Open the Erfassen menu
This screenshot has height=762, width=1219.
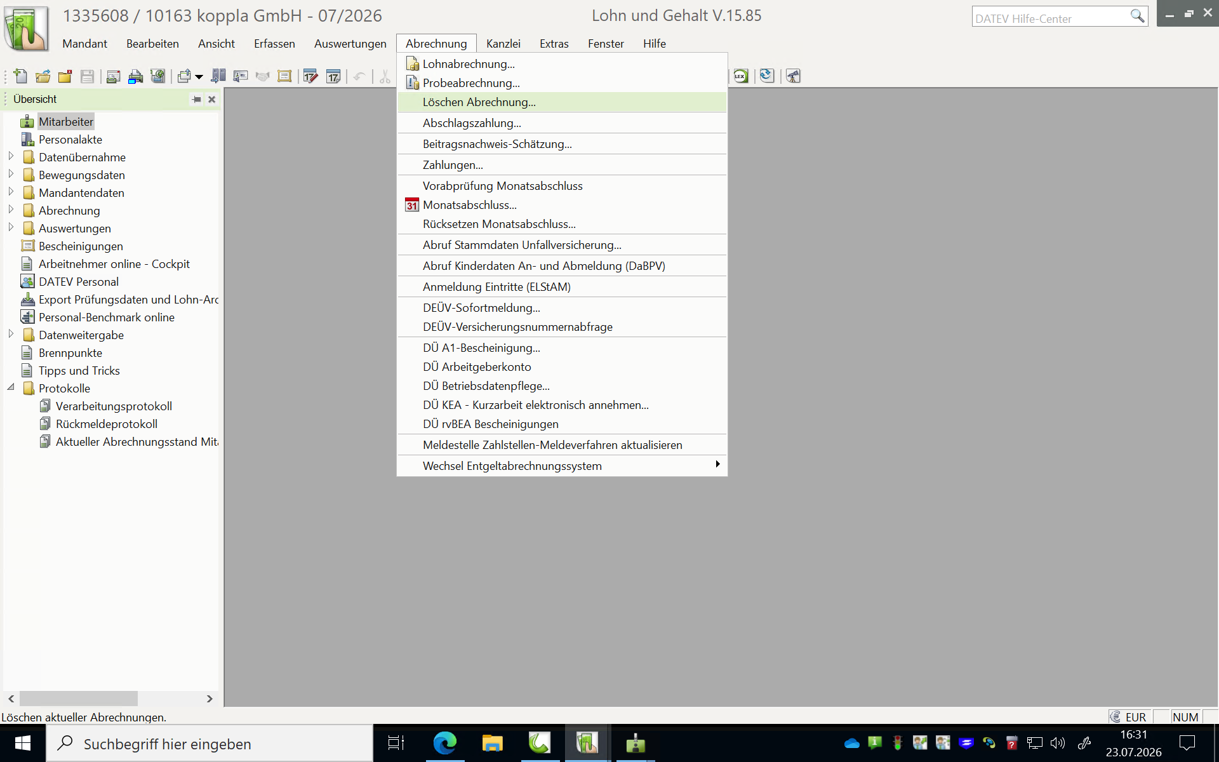[x=274, y=44]
